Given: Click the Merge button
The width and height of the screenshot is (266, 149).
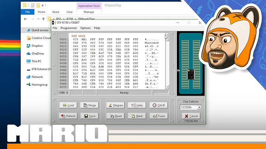Looking at the screenshot, I should (x=89, y=105).
